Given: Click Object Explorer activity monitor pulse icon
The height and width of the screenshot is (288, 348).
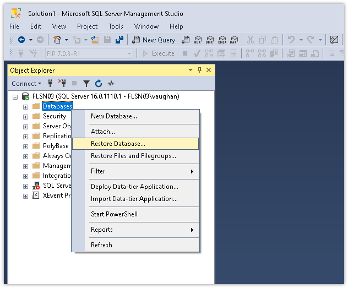Looking at the screenshot, I should tap(111, 84).
